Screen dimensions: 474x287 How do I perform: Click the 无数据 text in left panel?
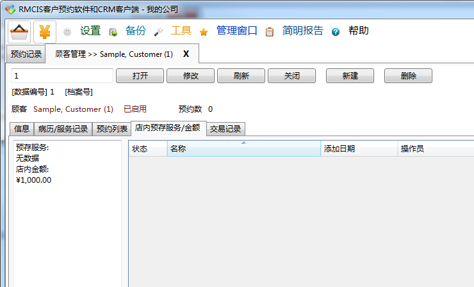pos(28,159)
